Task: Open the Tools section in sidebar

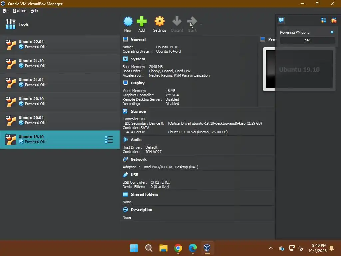Action: [60, 24]
